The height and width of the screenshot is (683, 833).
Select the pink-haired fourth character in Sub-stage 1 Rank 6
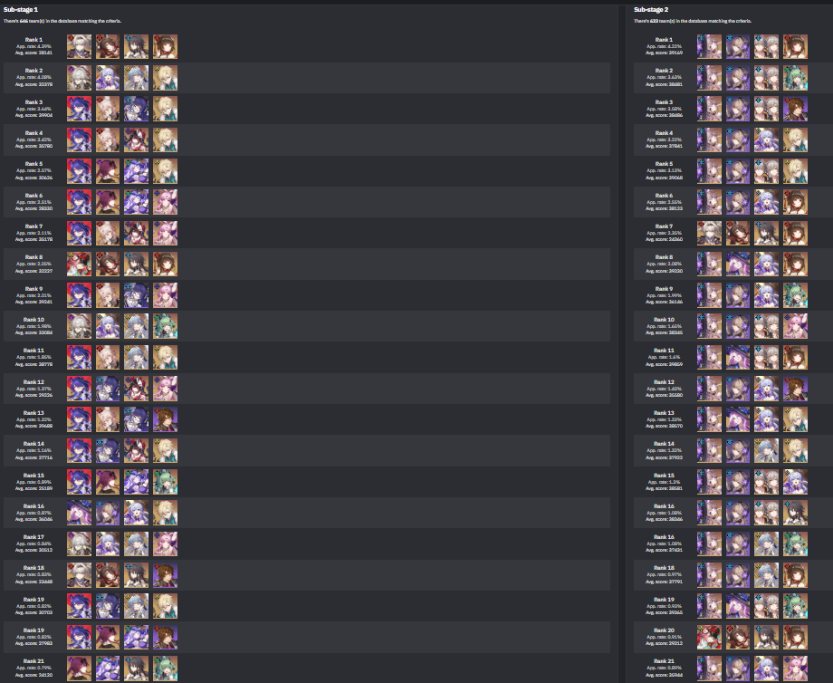pyautogui.click(x=165, y=203)
